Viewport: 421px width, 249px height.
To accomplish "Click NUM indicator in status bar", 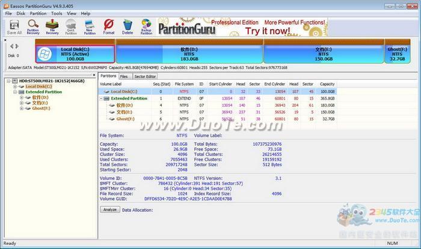I will (x=392, y=243).
